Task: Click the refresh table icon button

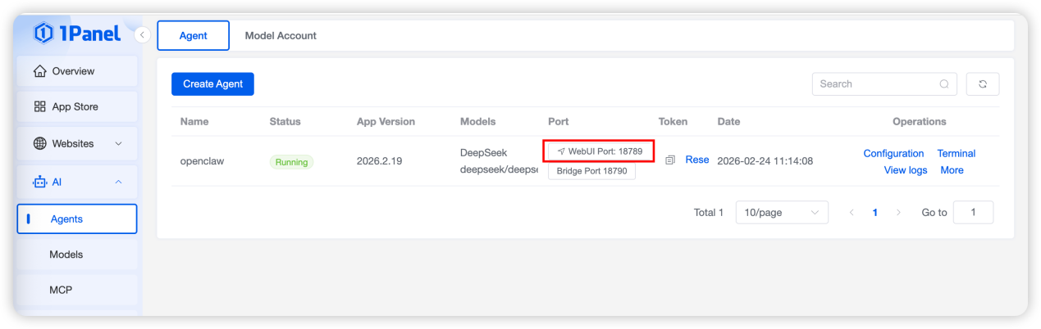Action: pyautogui.click(x=983, y=83)
